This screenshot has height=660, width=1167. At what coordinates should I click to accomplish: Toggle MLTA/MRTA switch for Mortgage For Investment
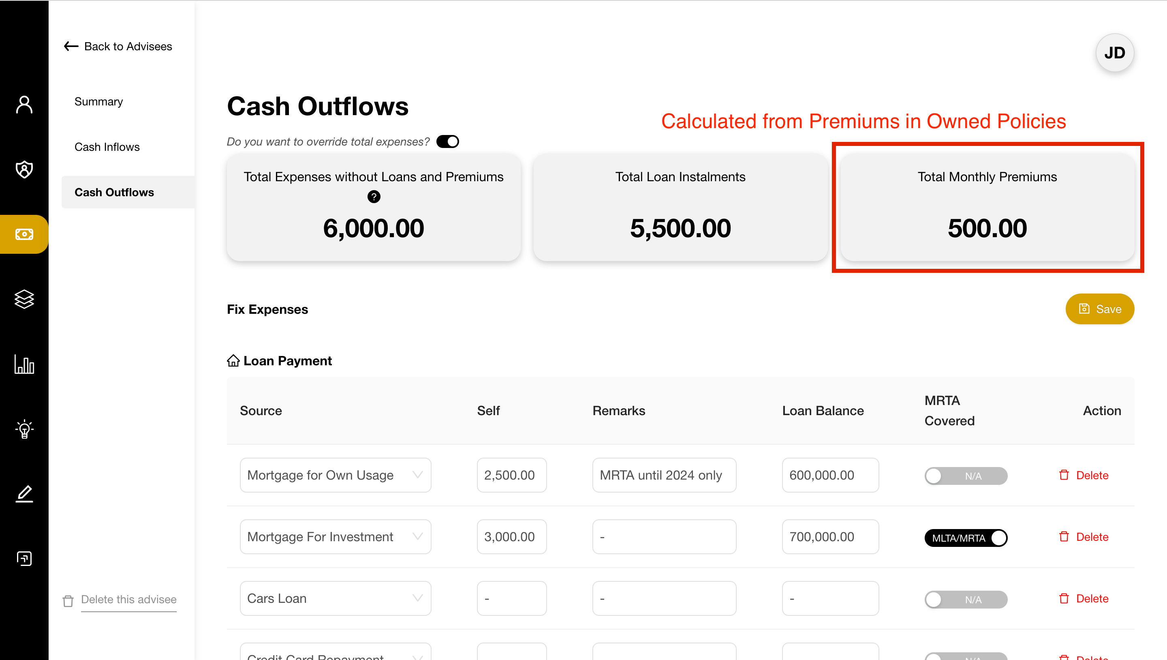(966, 538)
